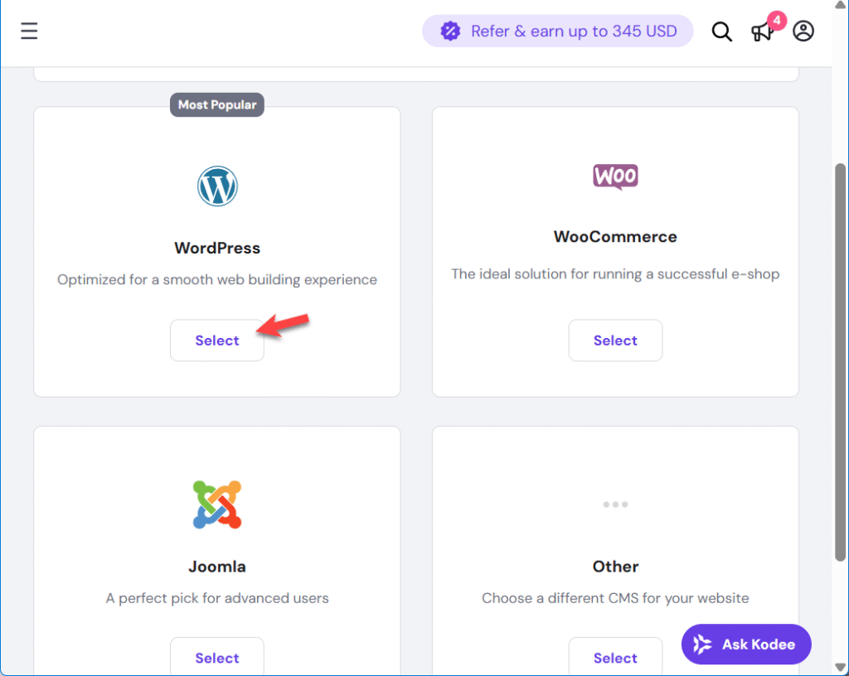Click the Joomla card title
849x676 pixels.
click(x=217, y=567)
